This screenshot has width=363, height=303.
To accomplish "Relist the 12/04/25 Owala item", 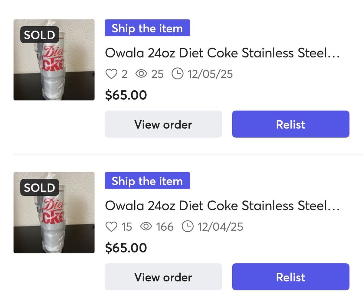I will 290,277.
